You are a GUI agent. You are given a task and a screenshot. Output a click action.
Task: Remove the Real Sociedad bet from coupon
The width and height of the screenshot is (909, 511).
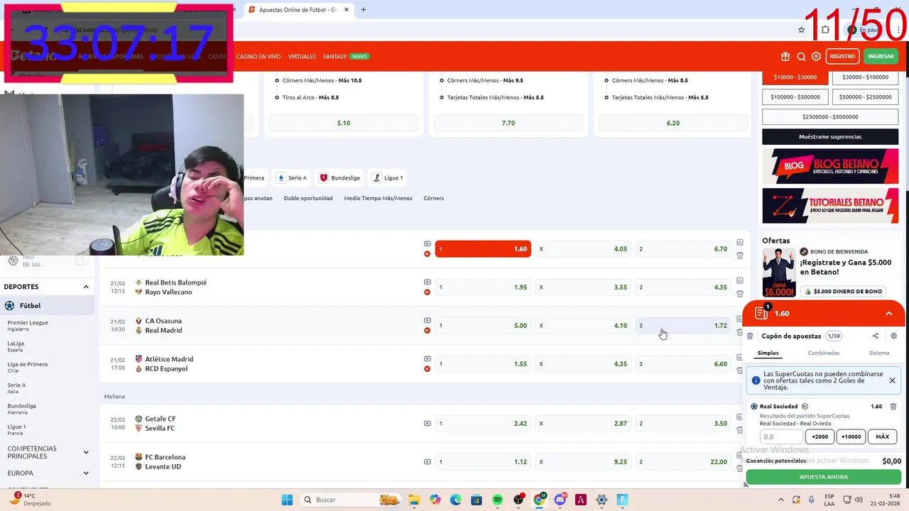893,407
